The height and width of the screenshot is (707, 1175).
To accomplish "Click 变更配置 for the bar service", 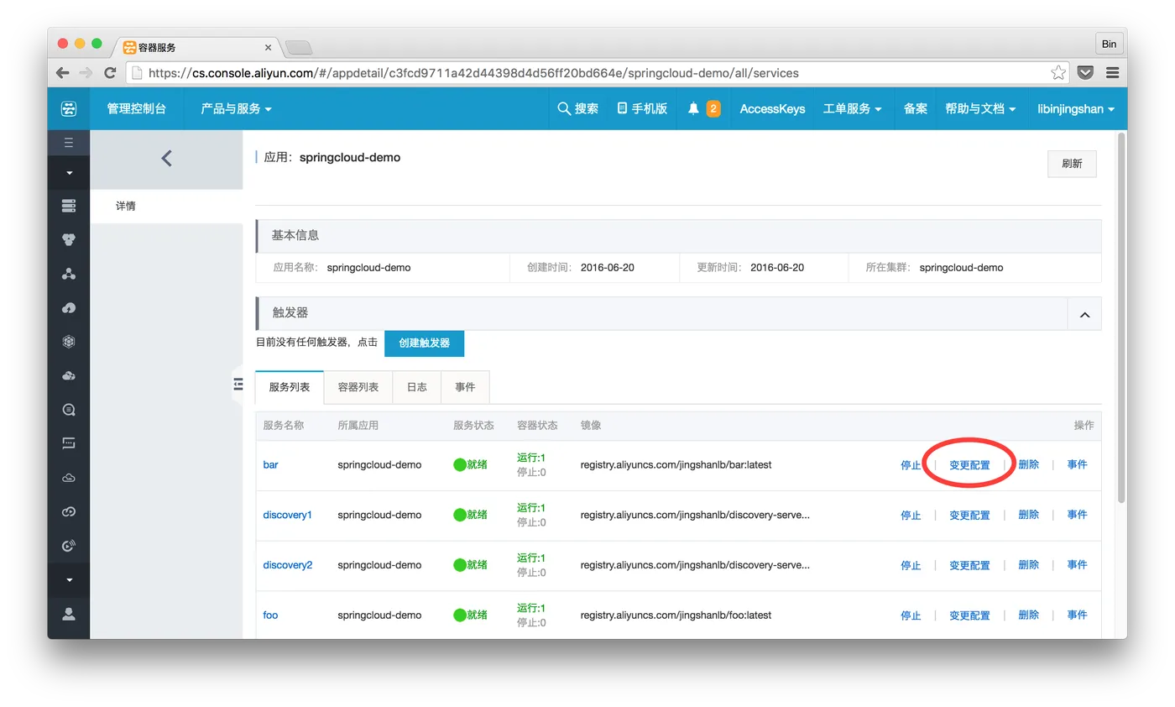I will click(969, 465).
